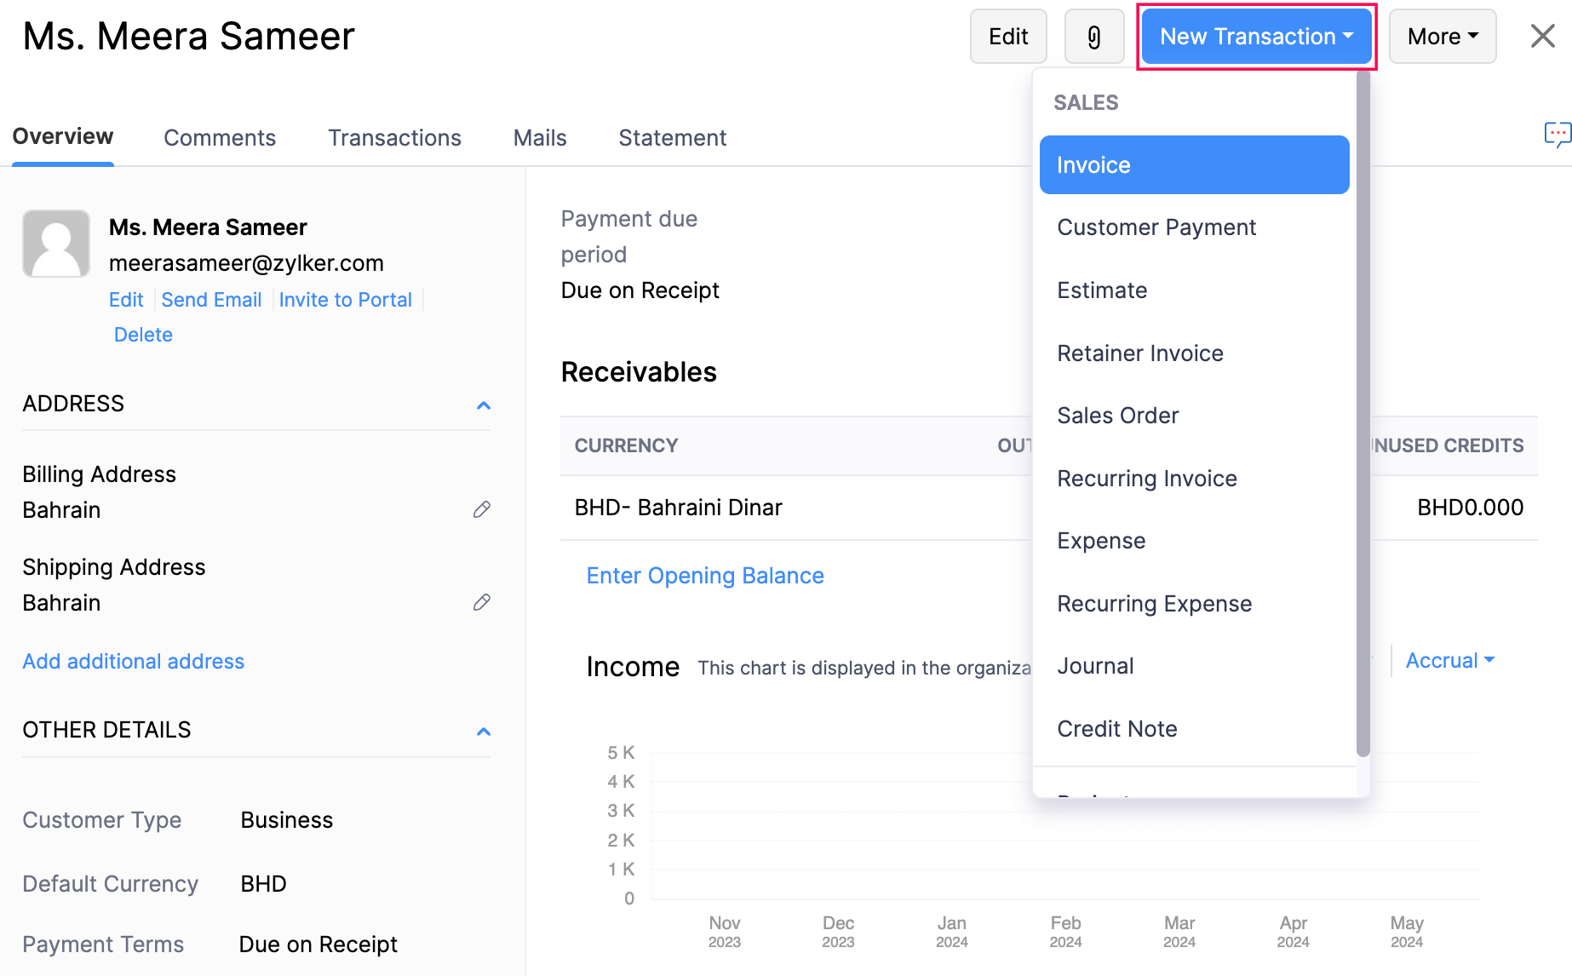Image resolution: width=1572 pixels, height=976 pixels.
Task: Select Credit Note menu option
Action: (1116, 729)
